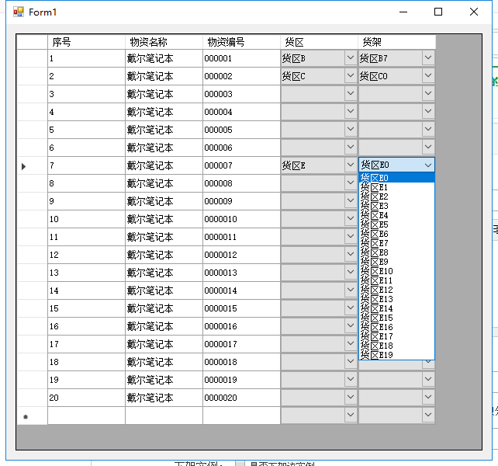Click the new-row asterisk row header
The image size is (498, 466).
(x=32, y=416)
